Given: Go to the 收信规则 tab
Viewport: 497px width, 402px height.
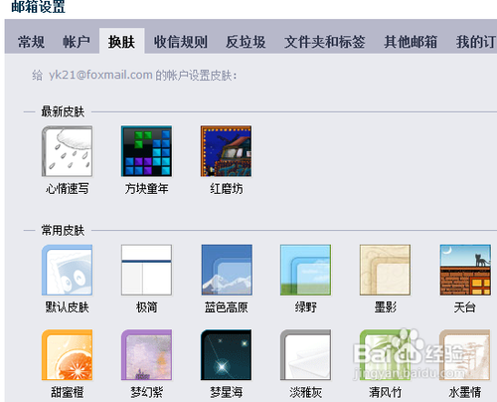Looking at the screenshot, I should tap(181, 42).
